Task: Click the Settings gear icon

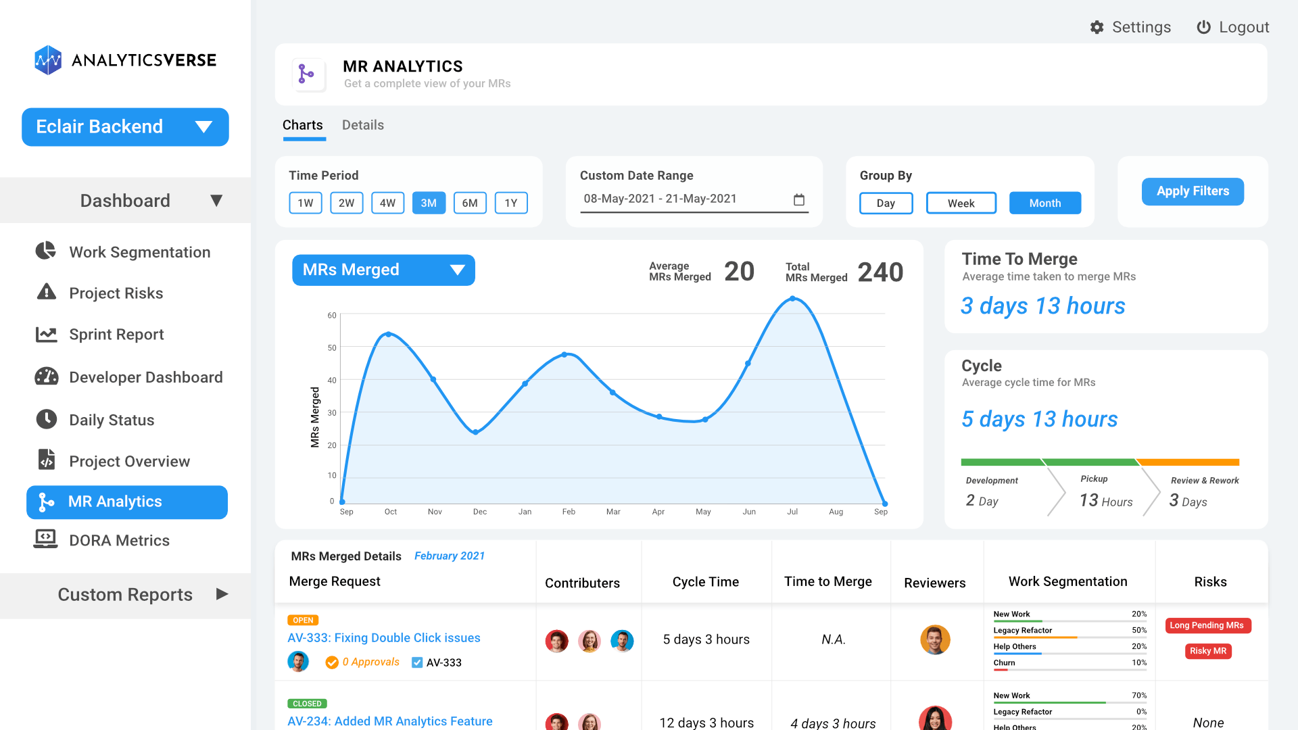Action: (1097, 27)
